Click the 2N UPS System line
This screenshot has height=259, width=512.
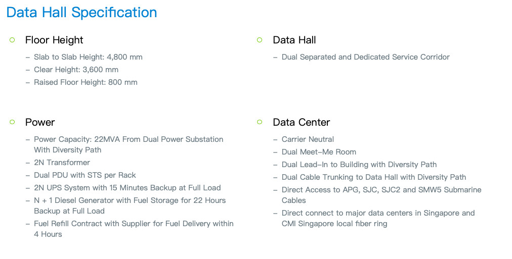click(127, 188)
